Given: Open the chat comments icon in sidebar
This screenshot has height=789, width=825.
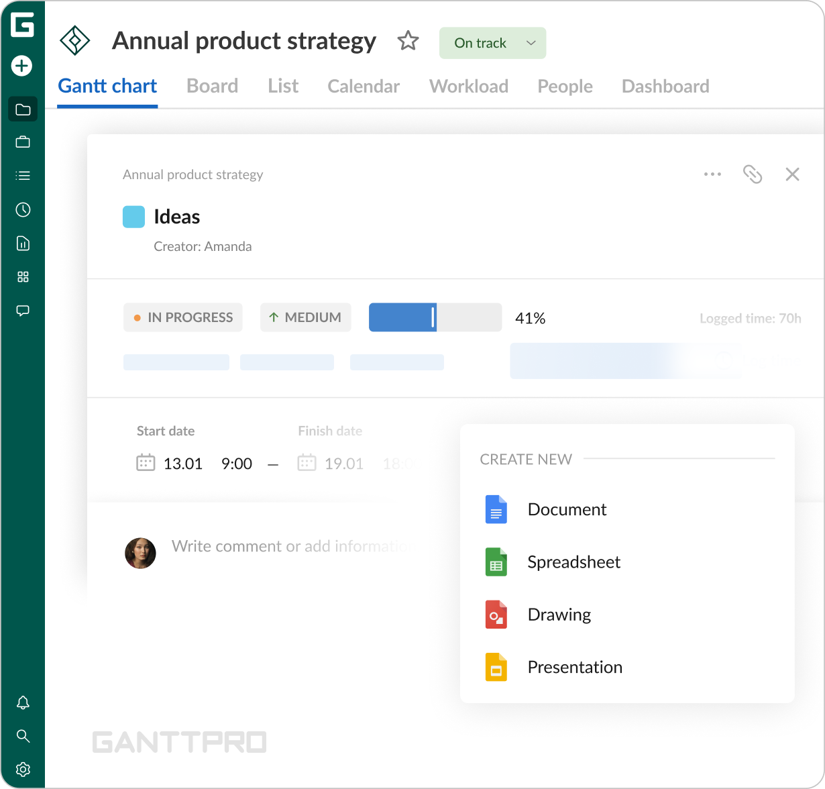Looking at the screenshot, I should coord(23,311).
